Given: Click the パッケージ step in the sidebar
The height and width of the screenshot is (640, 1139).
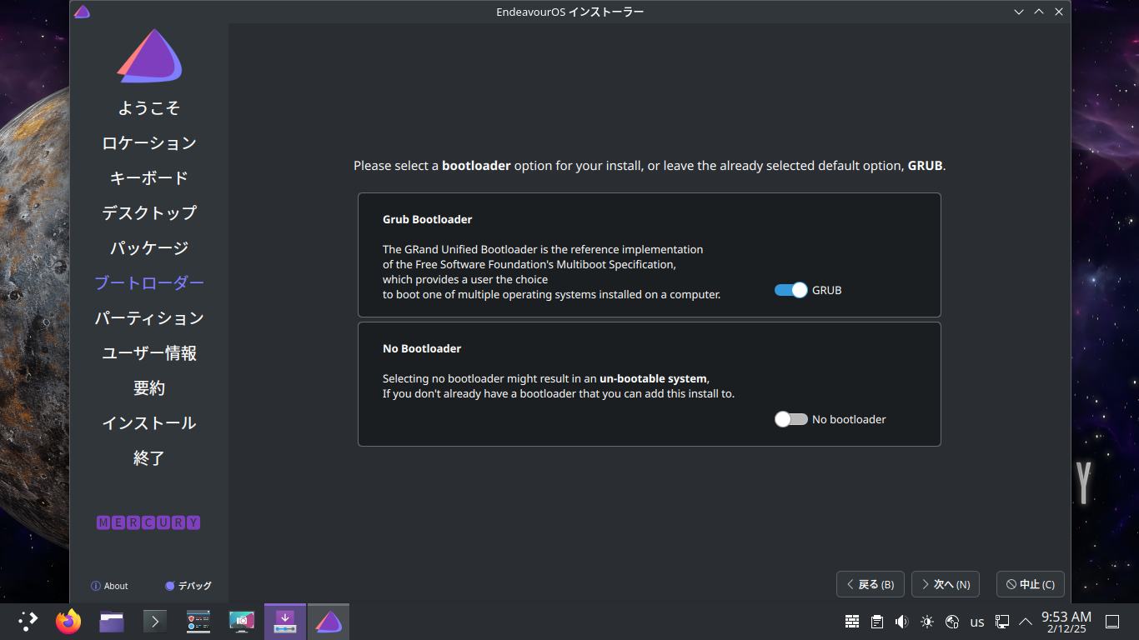Looking at the screenshot, I should [x=149, y=247].
